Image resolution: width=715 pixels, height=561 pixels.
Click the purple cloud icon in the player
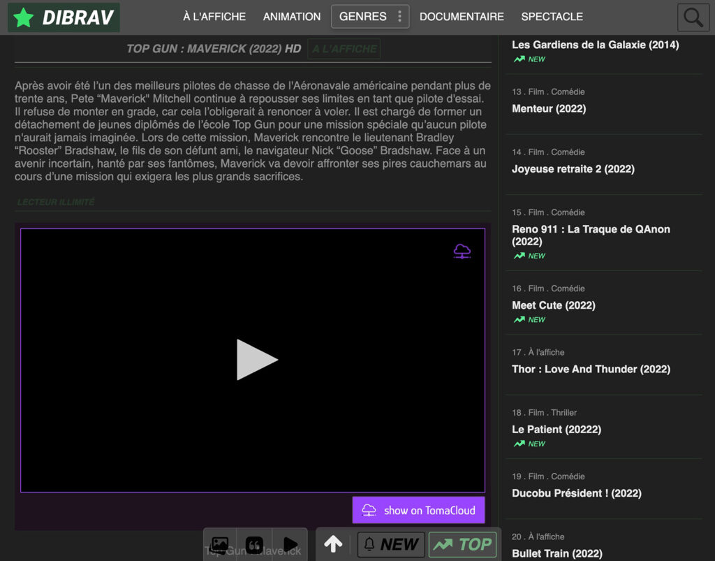[462, 251]
